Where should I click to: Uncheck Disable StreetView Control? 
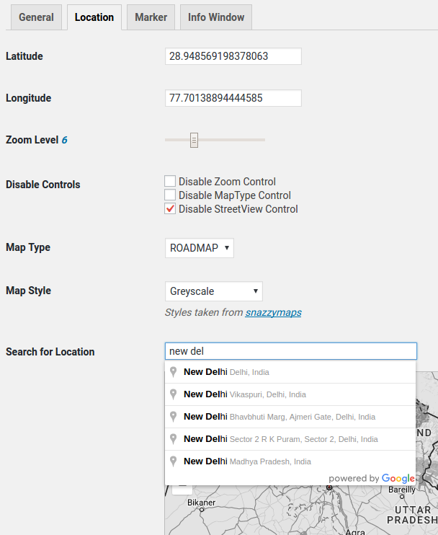170,208
